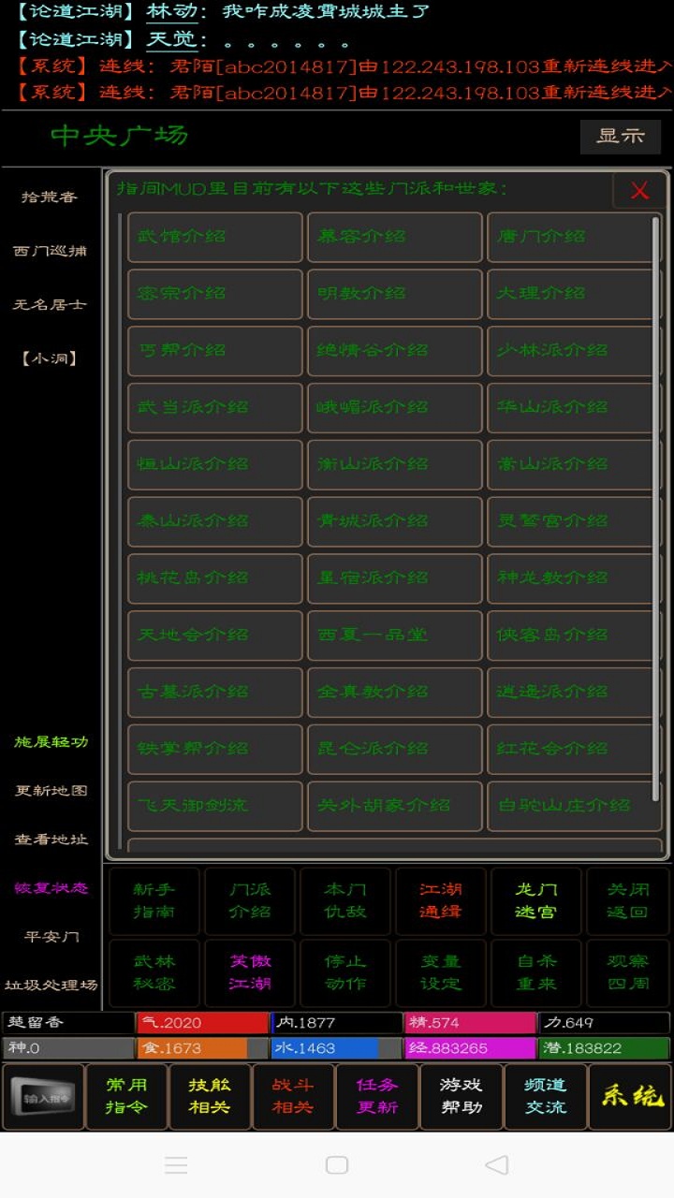Image resolution: width=674 pixels, height=1198 pixels.
Task: Open the yellow 系统 system icon
Action: (x=632, y=1097)
